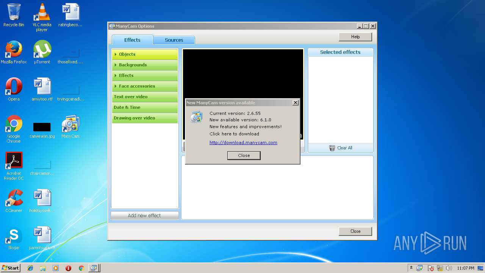Viewport: 485px width, 273px height.
Task: Switch to ManyCam taskbar button
Action: pyautogui.click(x=94, y=268)
